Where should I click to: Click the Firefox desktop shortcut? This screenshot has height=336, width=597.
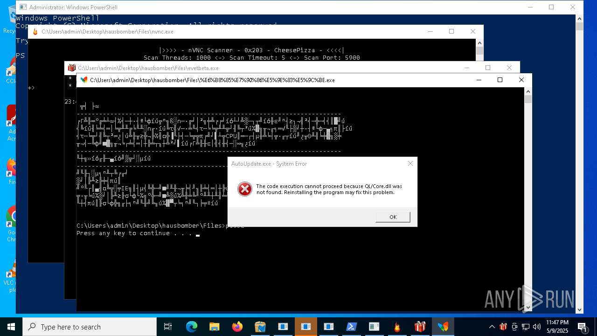(11, 170)
